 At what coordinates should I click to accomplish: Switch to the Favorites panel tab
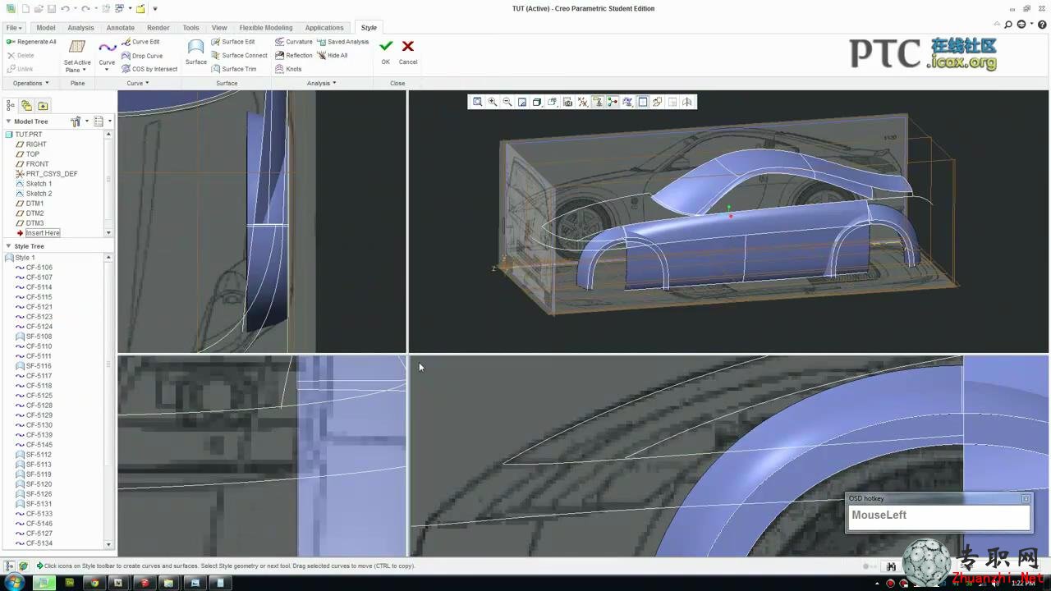(x=43, y=105)
